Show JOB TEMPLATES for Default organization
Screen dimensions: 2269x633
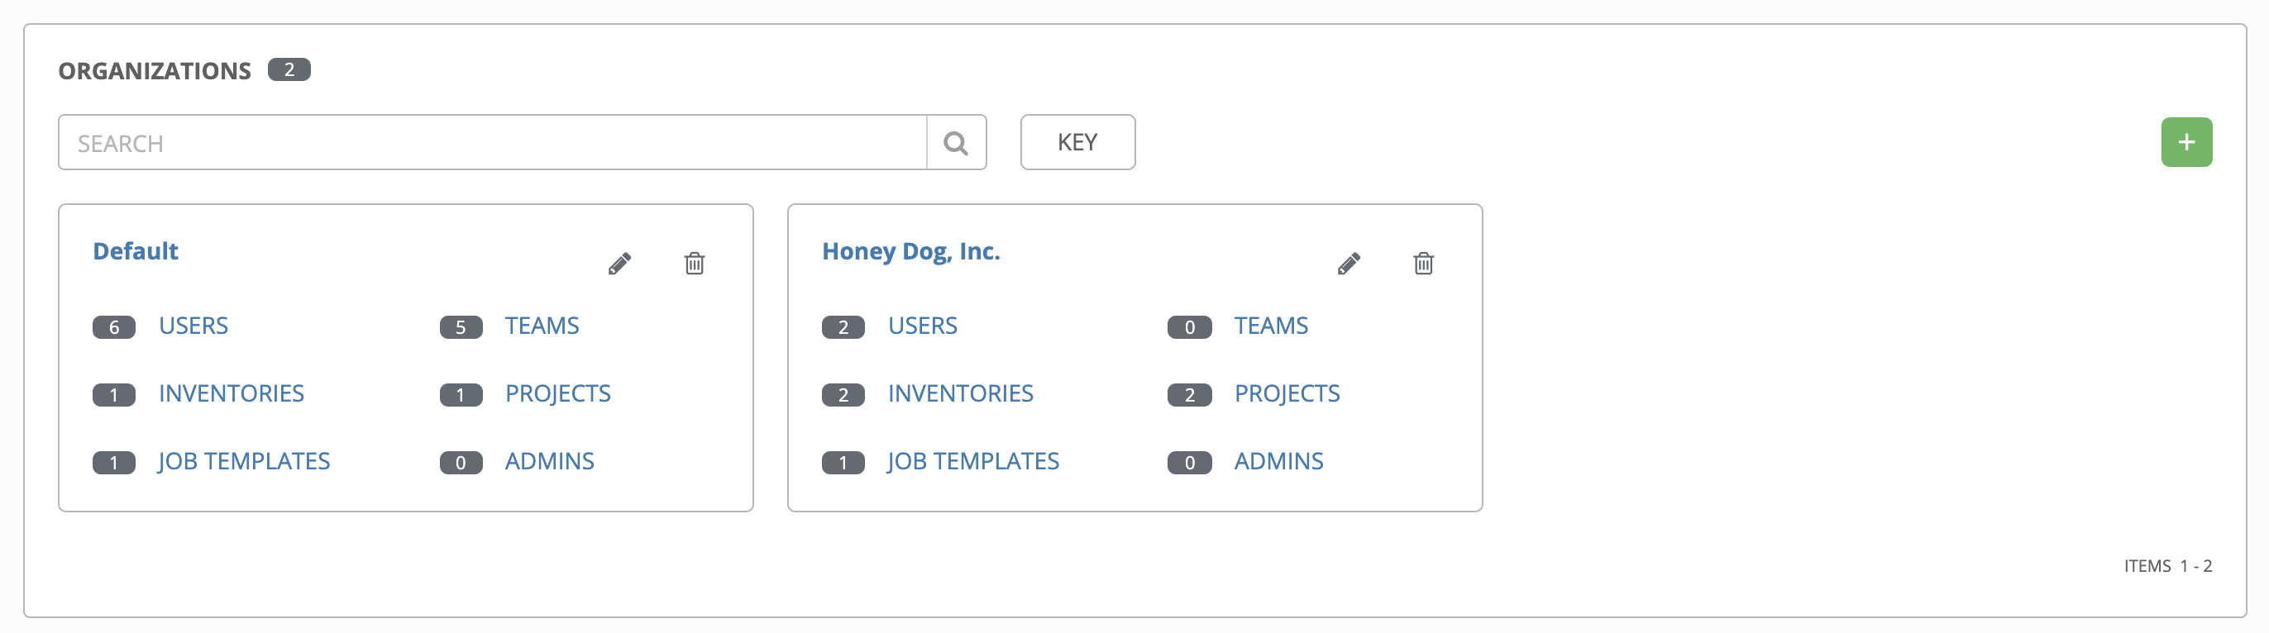[x=244, y=461]
